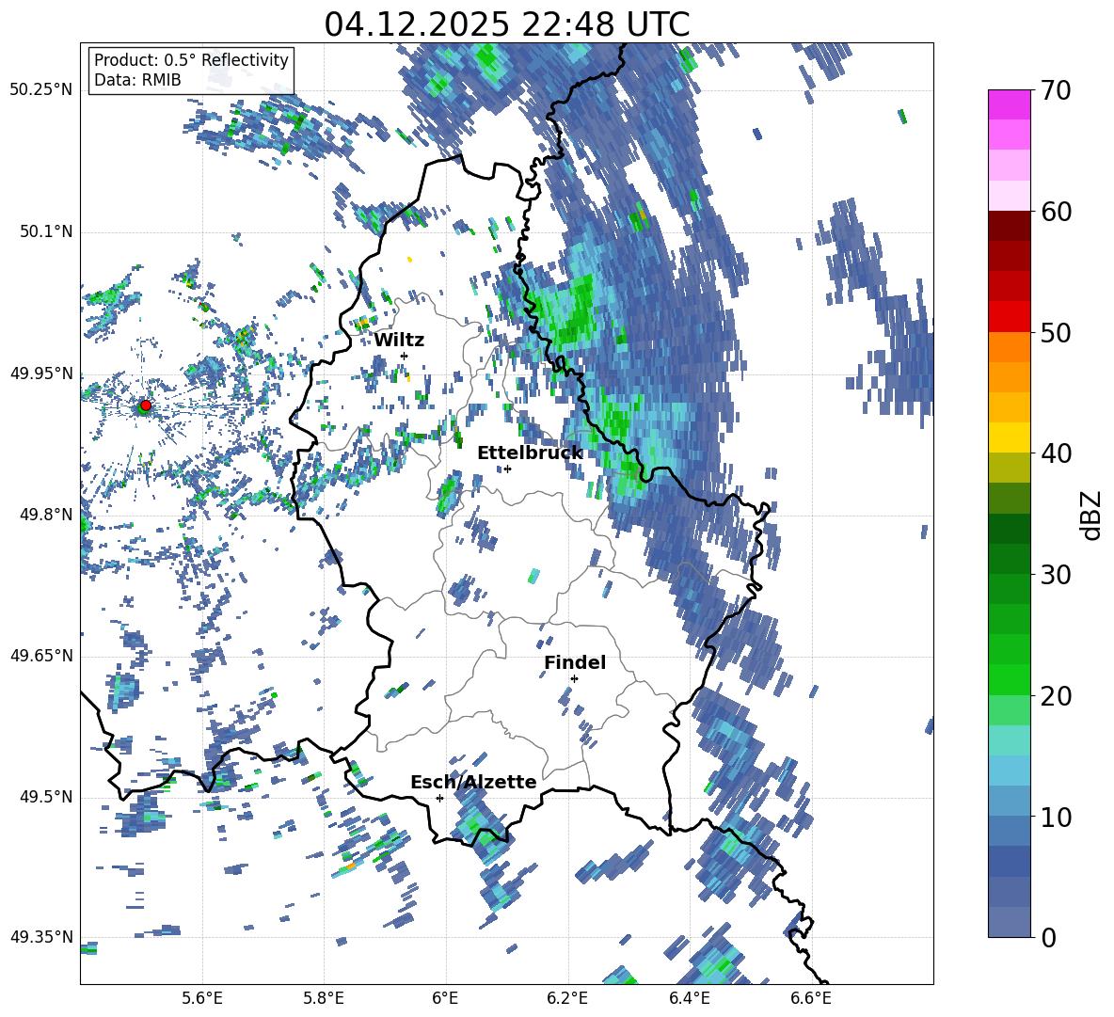Click the 60 dBZ colorbar label
The image size is (1114, 1017).
coord(1056,212)
